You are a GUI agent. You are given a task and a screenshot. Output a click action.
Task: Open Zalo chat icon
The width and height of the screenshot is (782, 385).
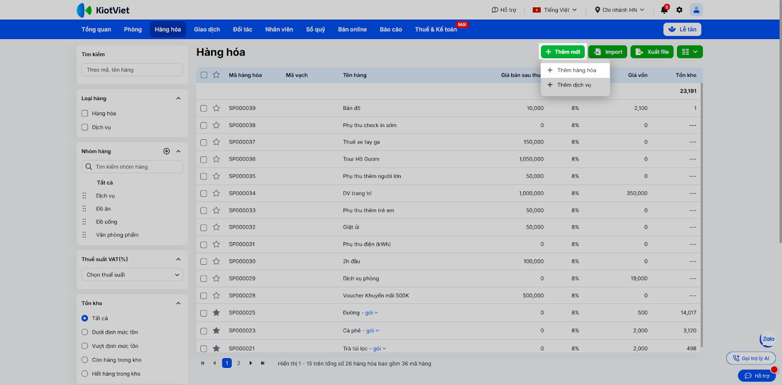tap(768, 339)
